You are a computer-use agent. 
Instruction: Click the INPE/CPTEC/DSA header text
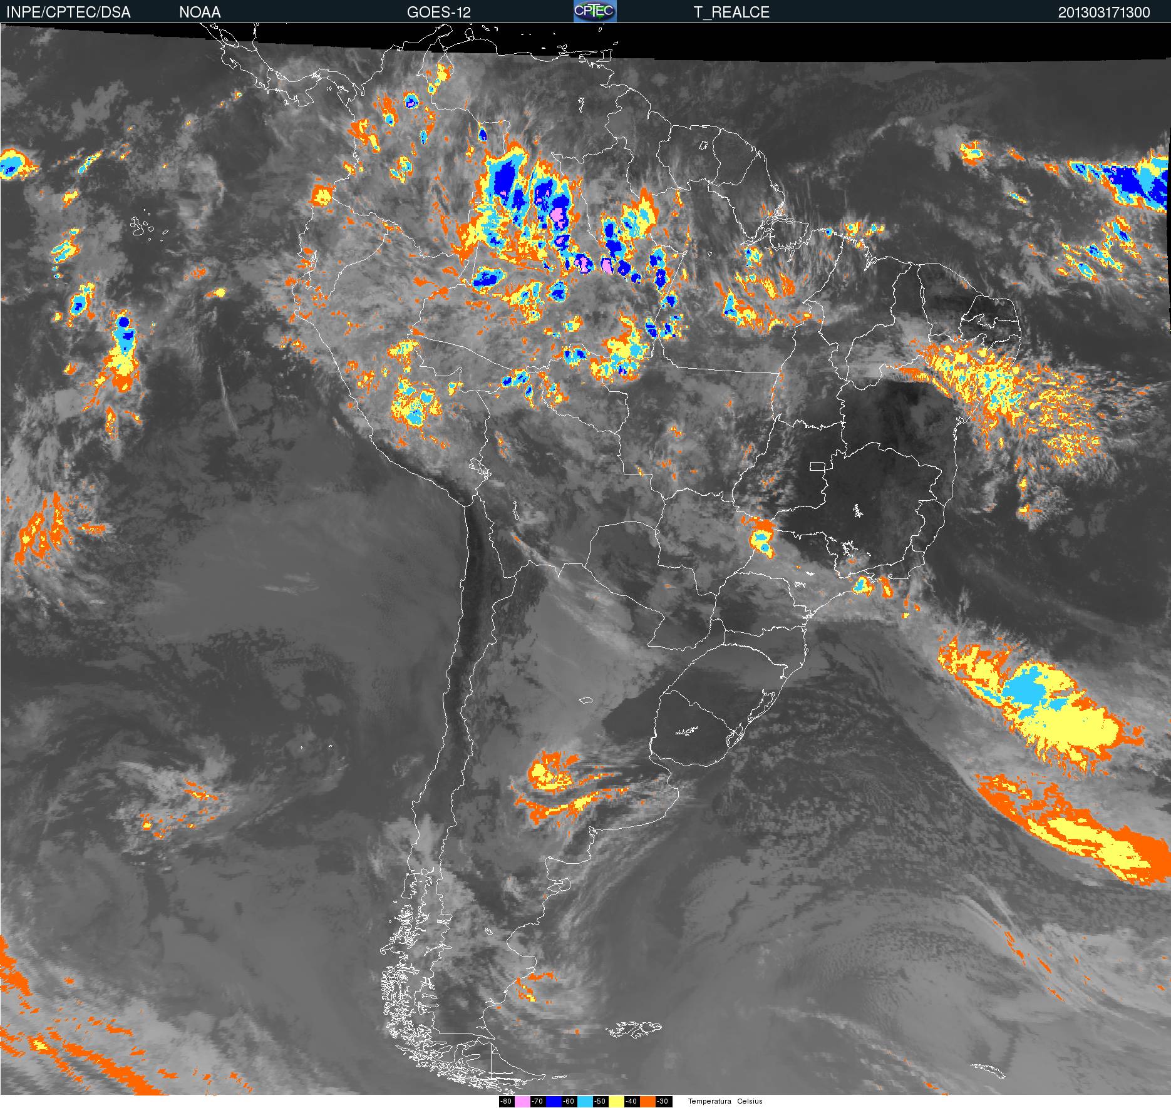point(68,13)
